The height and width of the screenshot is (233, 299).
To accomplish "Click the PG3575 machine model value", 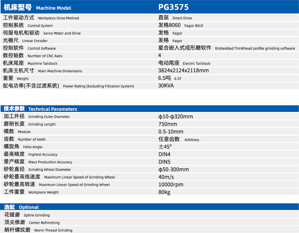I will 173,7.
